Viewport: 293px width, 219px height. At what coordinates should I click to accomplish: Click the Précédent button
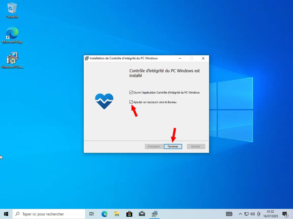(x=154, y=147)
